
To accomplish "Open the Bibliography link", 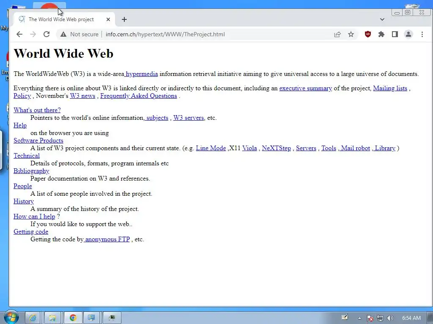I will point(31,171).
